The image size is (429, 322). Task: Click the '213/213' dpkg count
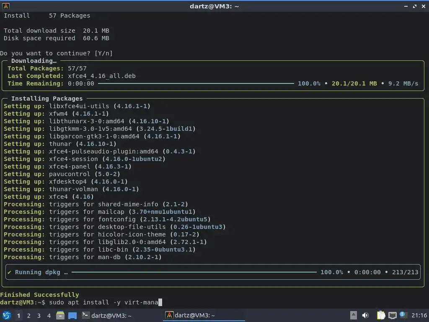pos(405,272)
